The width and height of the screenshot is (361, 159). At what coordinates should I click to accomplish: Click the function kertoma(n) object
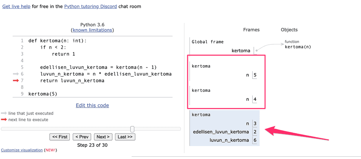click(298, 47)
